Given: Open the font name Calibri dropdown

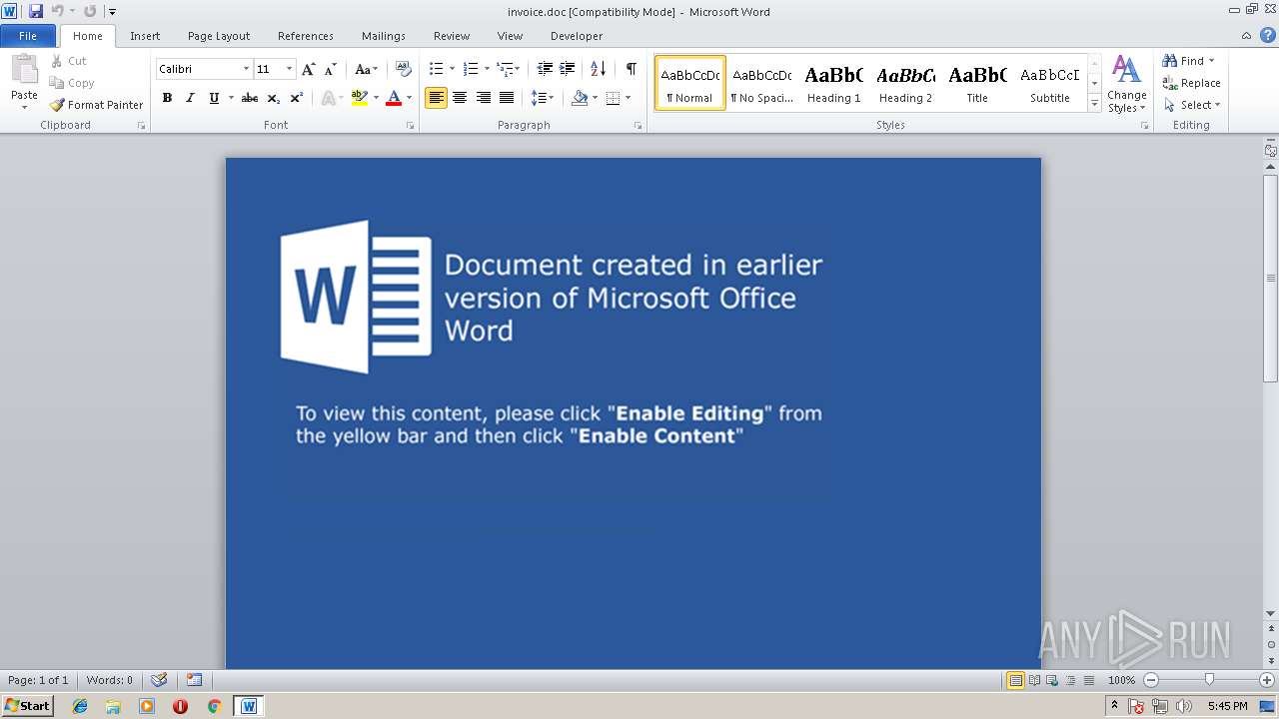Looking at the screenshot, I should pos(247,69).
